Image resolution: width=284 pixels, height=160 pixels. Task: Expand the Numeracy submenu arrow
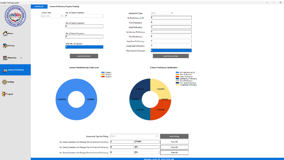click(x=21, y=58)
